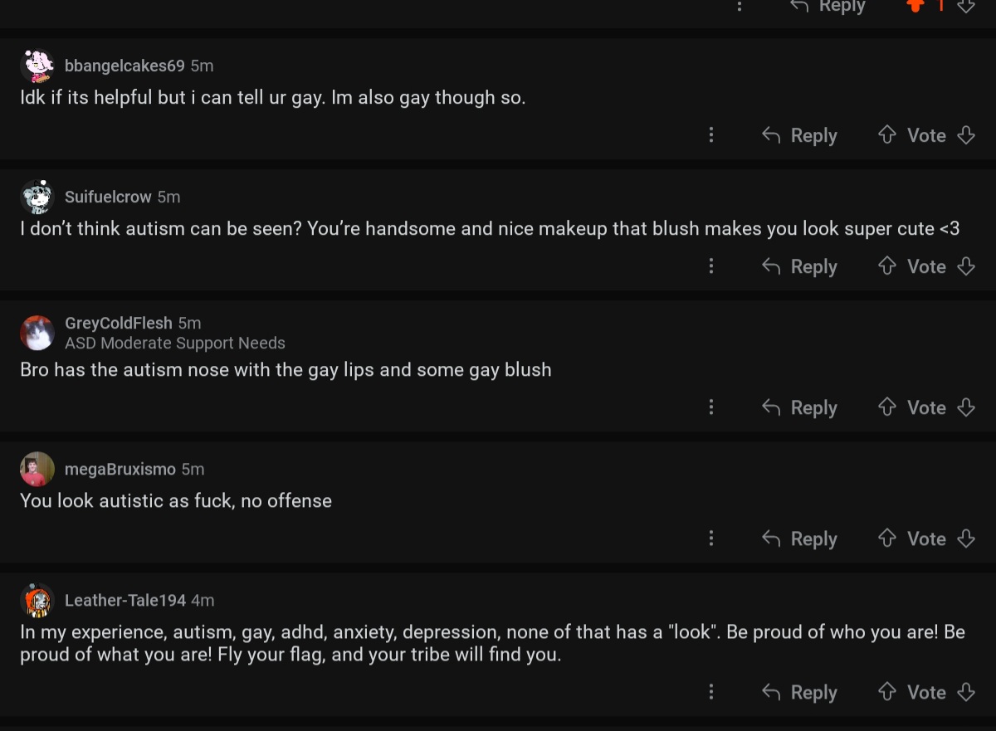Downvote Suifuelcrow's comment

[965, 266]
